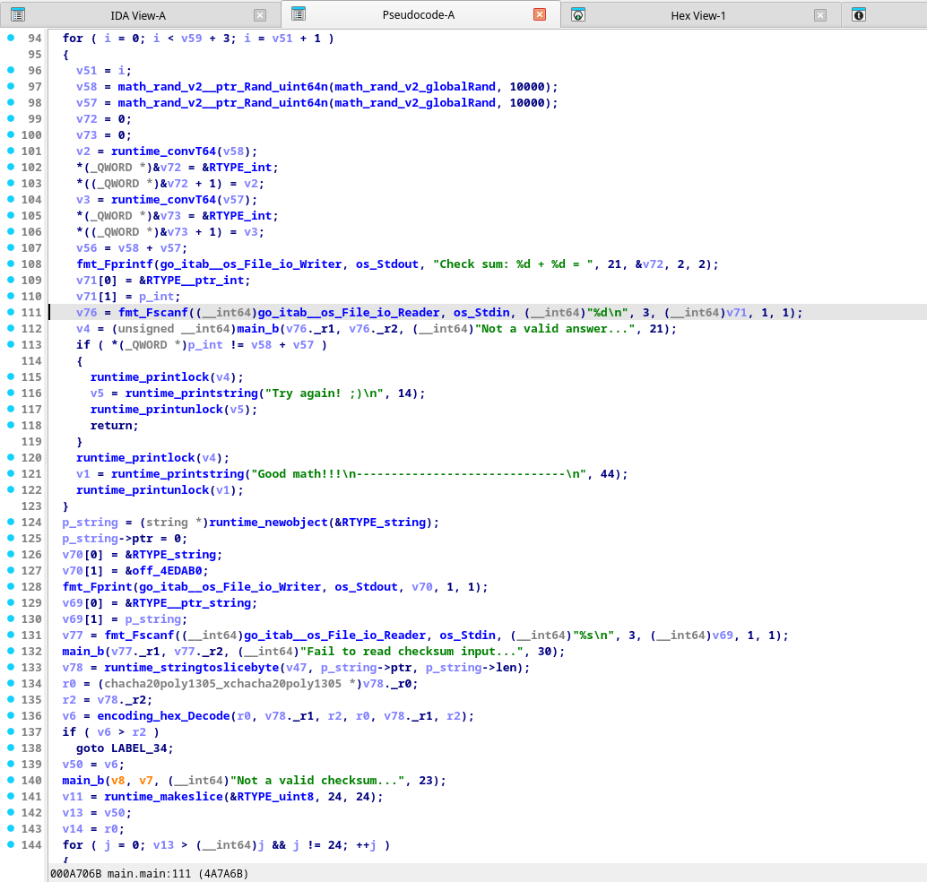This screenshot has width=927, height=882.
Task: Toggle the breakpoint dot on line 144
Action: tap(9, 845)
